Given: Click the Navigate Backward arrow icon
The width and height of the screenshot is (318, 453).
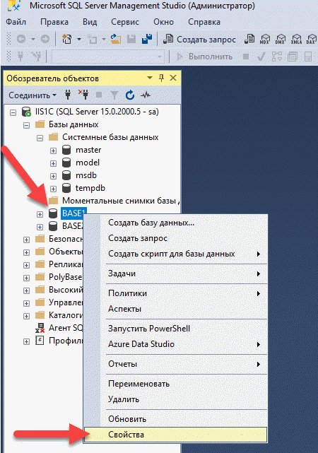Looking at the screenshot, I should click(21, 39).
